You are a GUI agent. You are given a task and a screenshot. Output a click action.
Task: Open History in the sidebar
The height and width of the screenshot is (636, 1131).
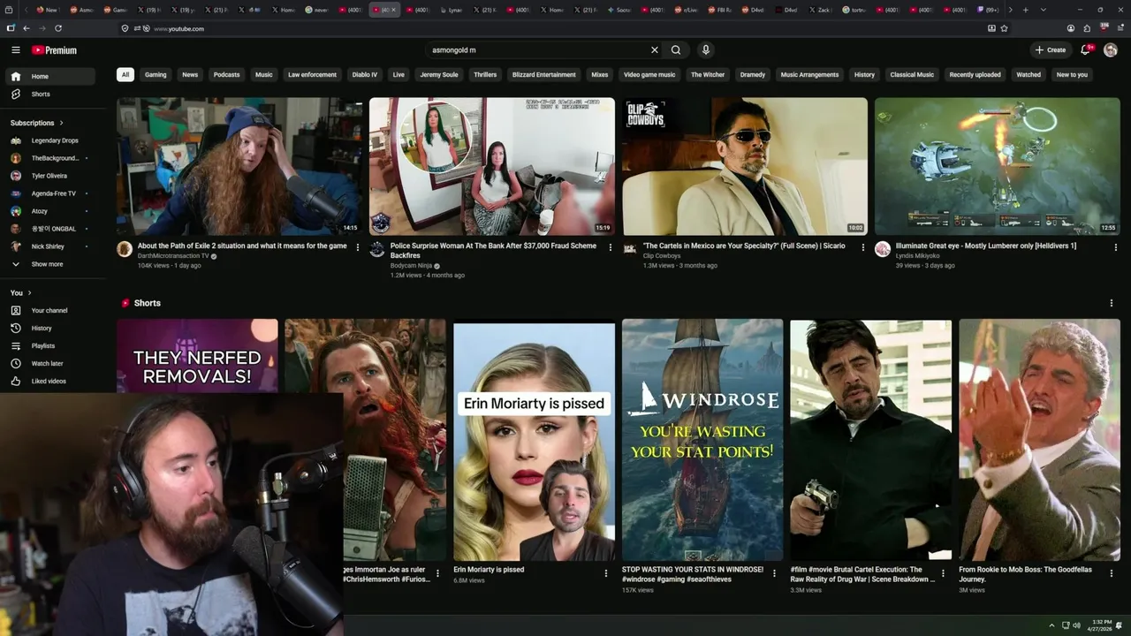(x=49, y=328)
